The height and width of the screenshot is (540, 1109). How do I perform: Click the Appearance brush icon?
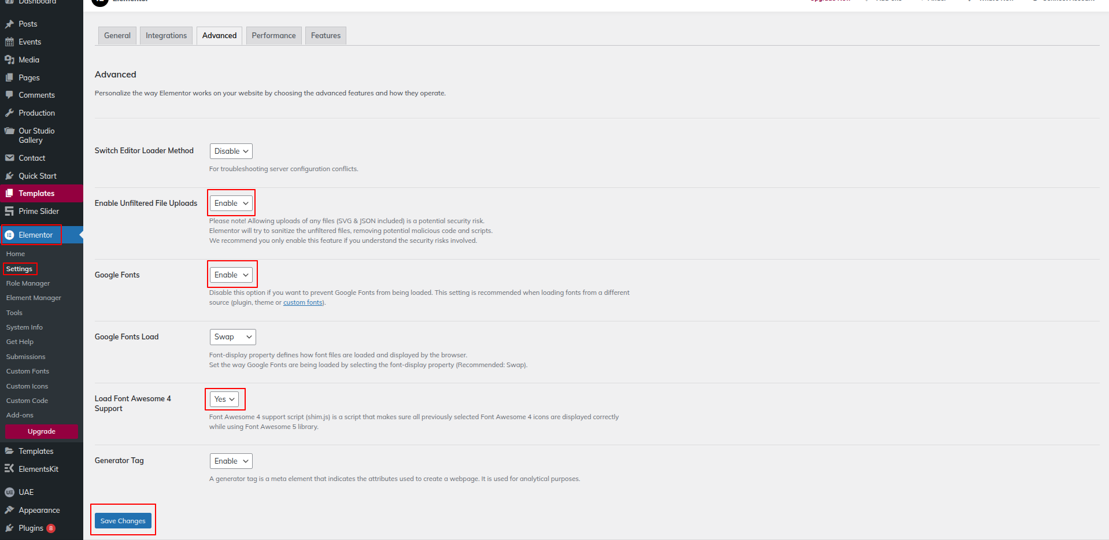coord(9,510)
